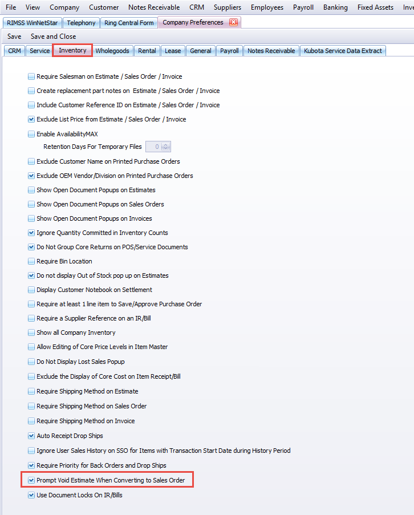Uncheck Do not display Out of Stock popup
Screen dimensions: 414x515
point(31,275)
